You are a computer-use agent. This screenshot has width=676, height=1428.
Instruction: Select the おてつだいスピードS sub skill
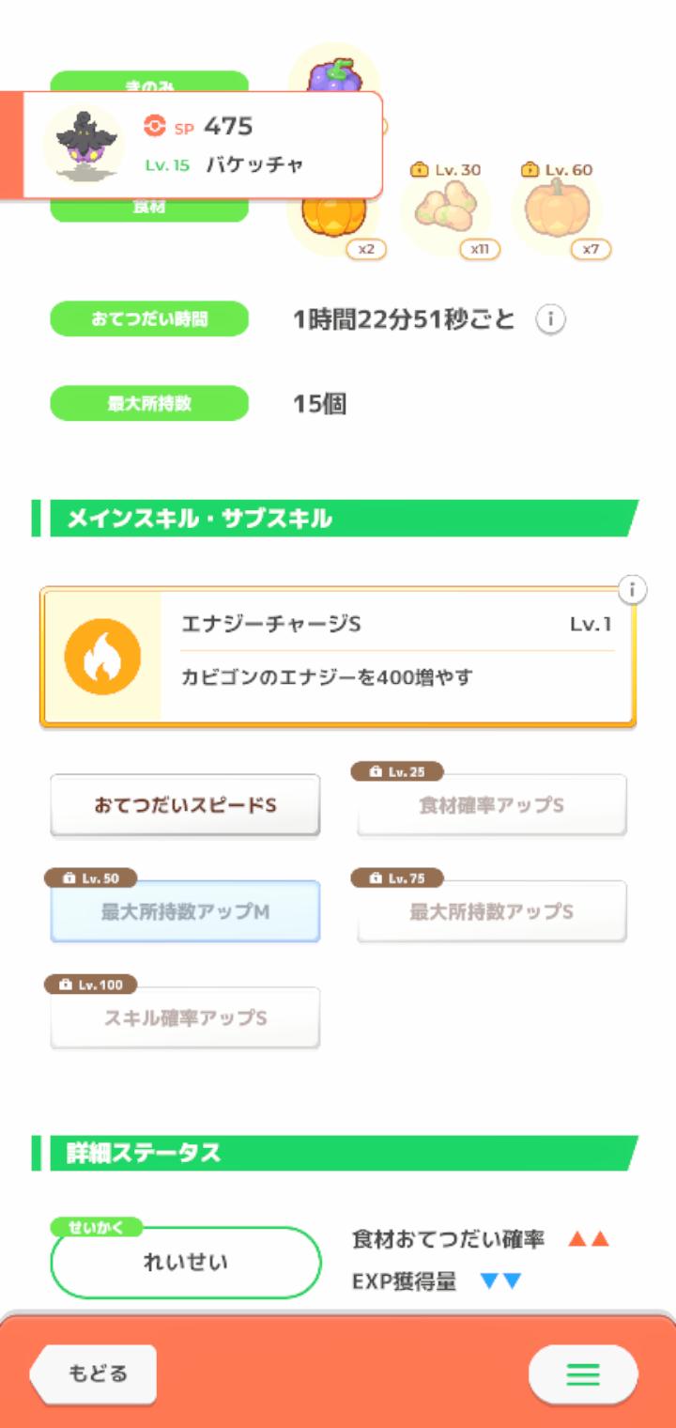tap(185, 805)
